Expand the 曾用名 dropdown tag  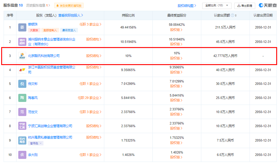[x=36, y=143]
